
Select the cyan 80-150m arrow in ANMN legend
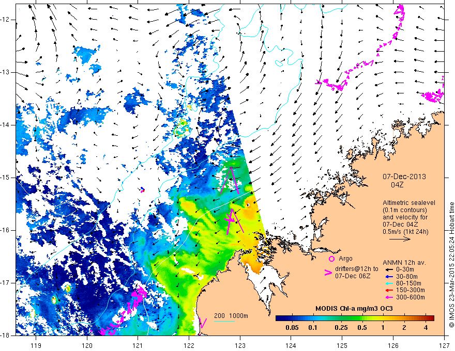point(389,283)
